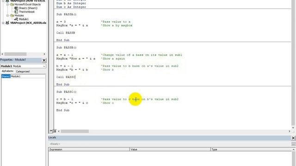Click code window horizontal scrollbar left arrow

59,131
